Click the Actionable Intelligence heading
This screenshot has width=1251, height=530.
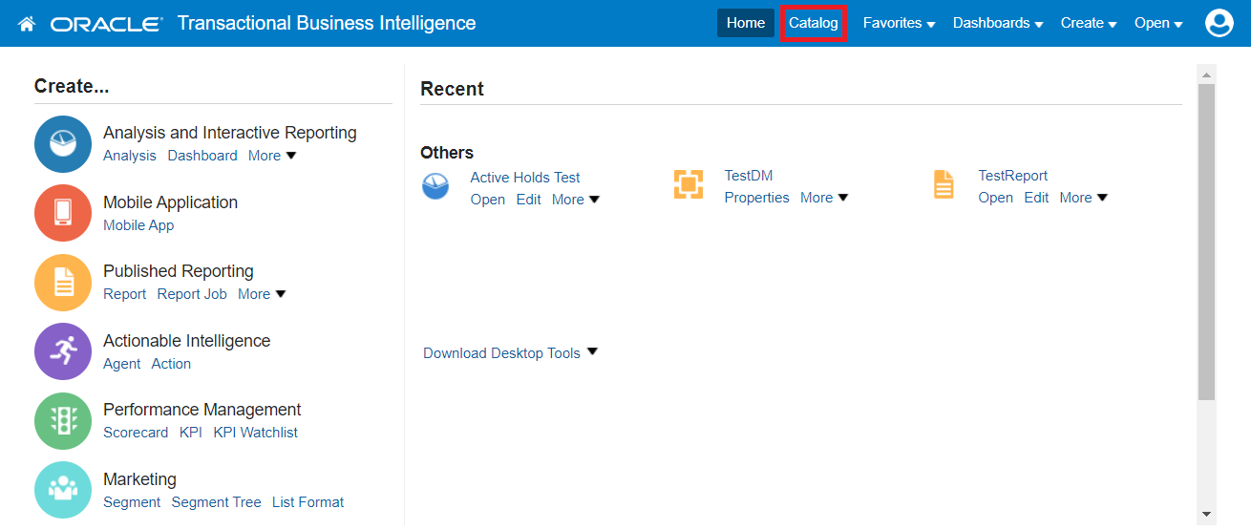point(187,341)
